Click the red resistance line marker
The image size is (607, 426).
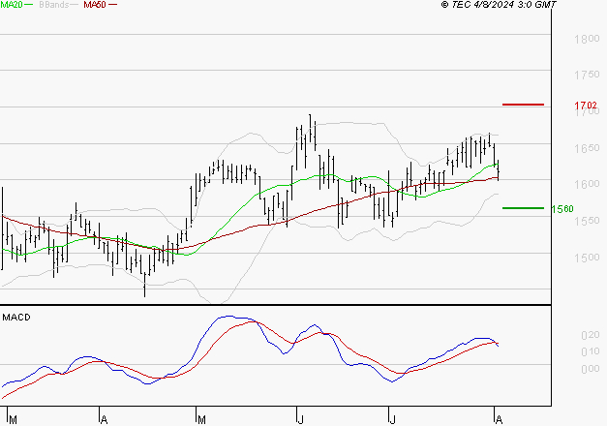[x=523, y=105]
